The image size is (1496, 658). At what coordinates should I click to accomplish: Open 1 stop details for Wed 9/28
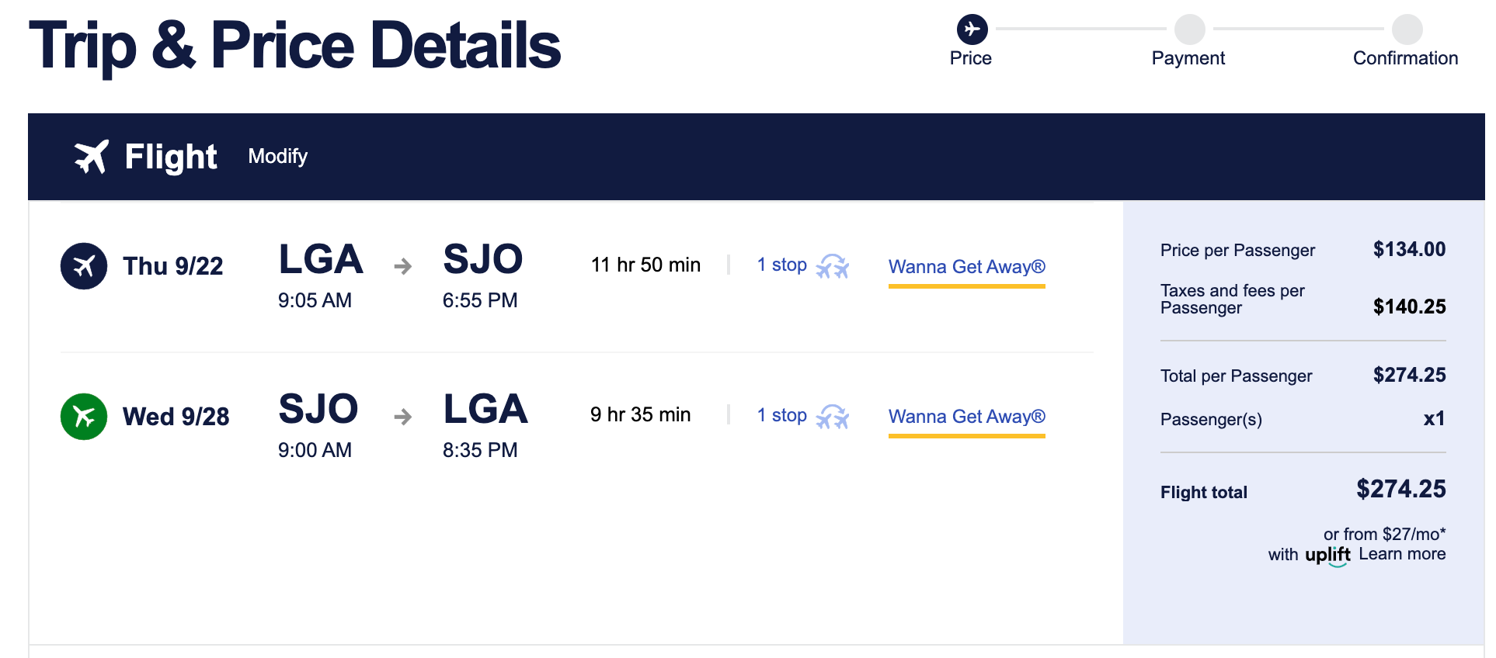[782, 416]
